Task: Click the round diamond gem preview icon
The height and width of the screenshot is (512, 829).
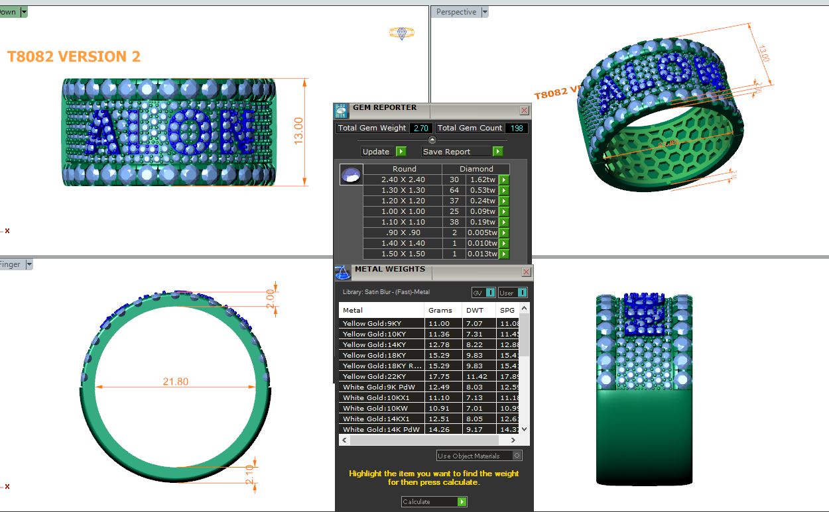Action: tap(351, 175)
